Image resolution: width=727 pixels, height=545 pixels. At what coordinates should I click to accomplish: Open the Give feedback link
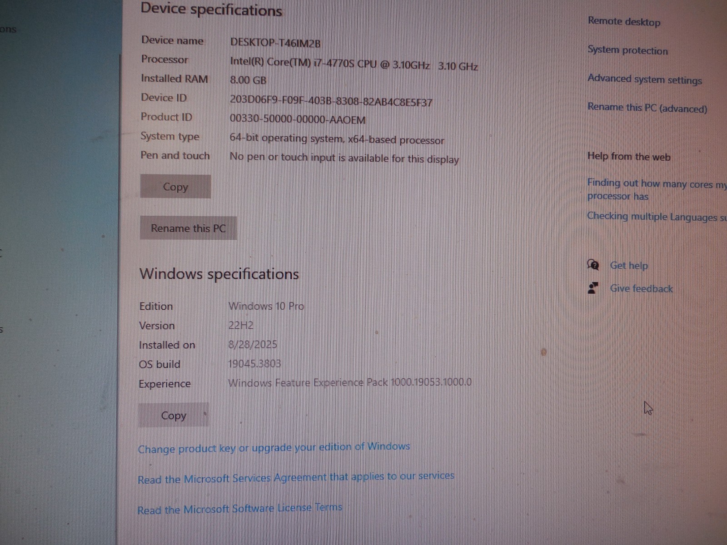coord(641,288)
